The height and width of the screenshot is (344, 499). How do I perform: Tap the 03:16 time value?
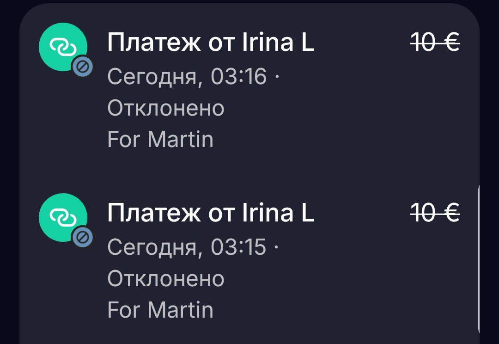tap(239, 76)
